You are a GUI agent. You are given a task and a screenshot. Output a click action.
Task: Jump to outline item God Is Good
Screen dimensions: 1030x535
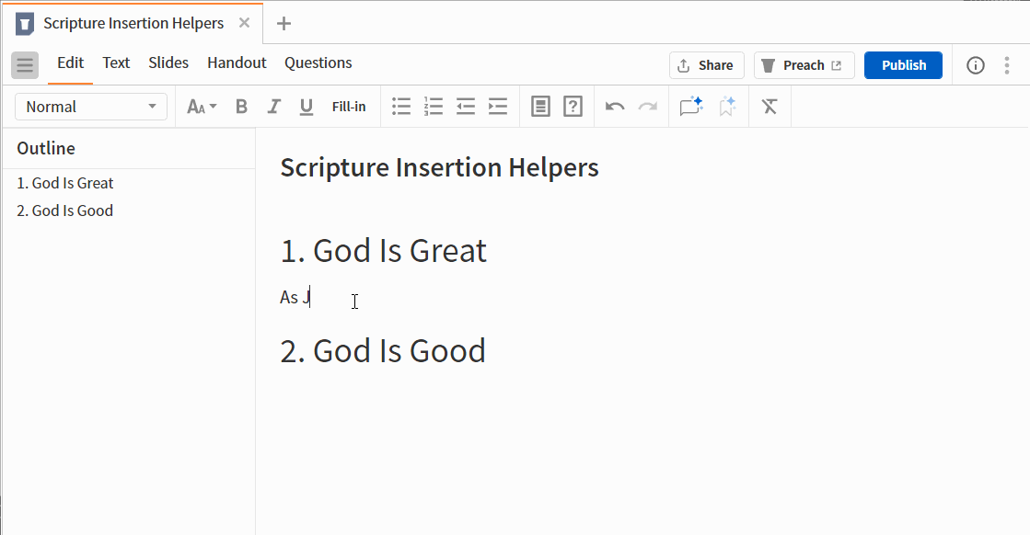click(x=65, y=211)
